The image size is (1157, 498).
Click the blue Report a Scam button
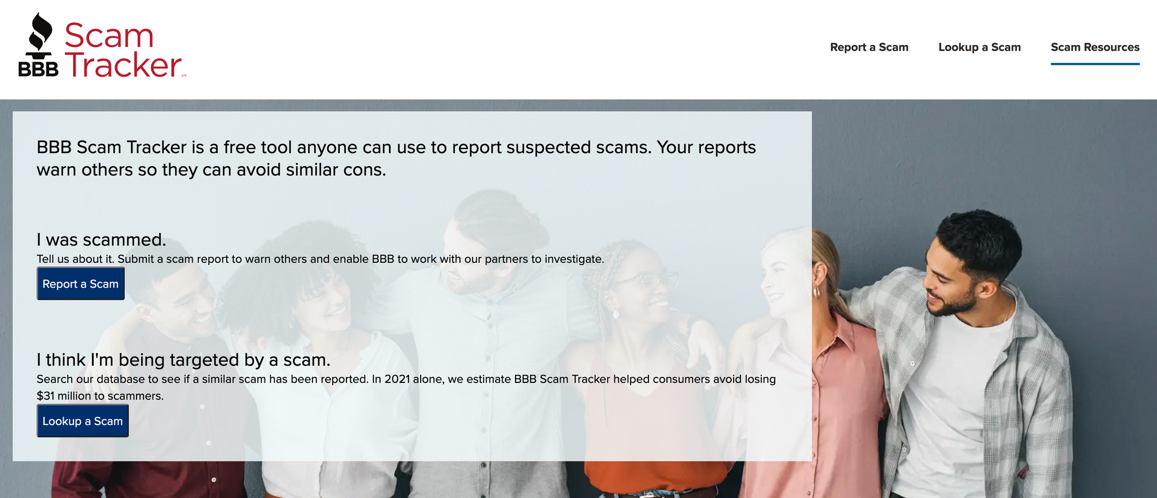[x=81, y=284]
